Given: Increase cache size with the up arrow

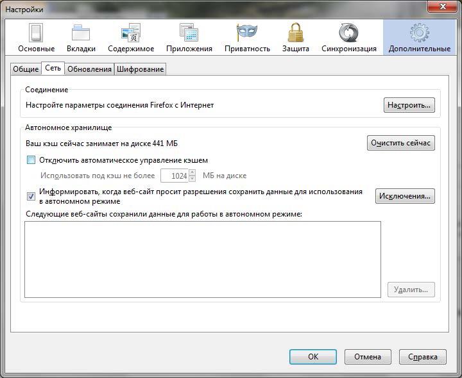Looking at the screenshot, I should (x=192, y=172).
